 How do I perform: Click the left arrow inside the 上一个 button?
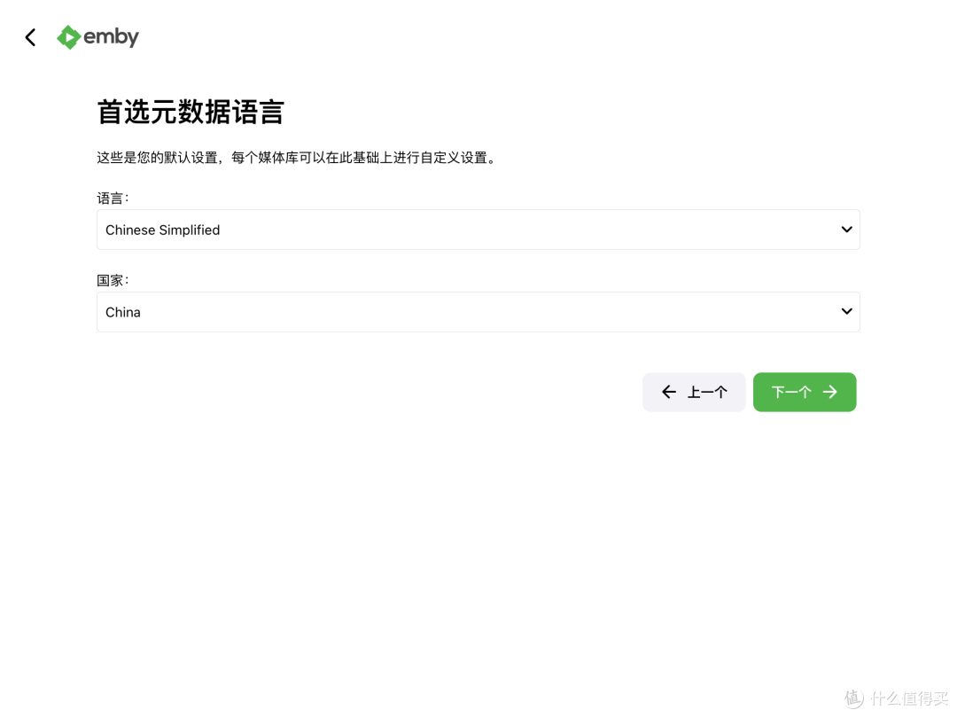(x=669, y=392)
